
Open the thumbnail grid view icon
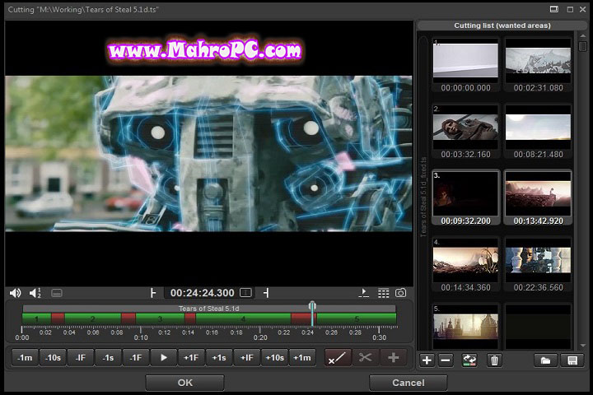point(383,293)
